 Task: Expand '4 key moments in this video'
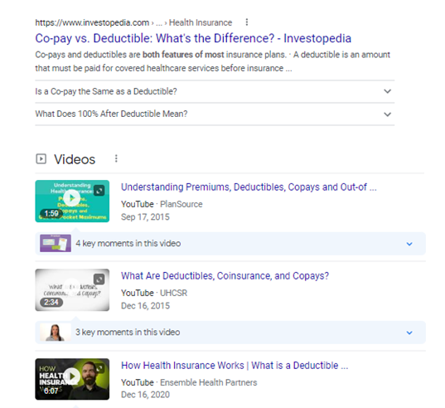[x=230, y=243]
